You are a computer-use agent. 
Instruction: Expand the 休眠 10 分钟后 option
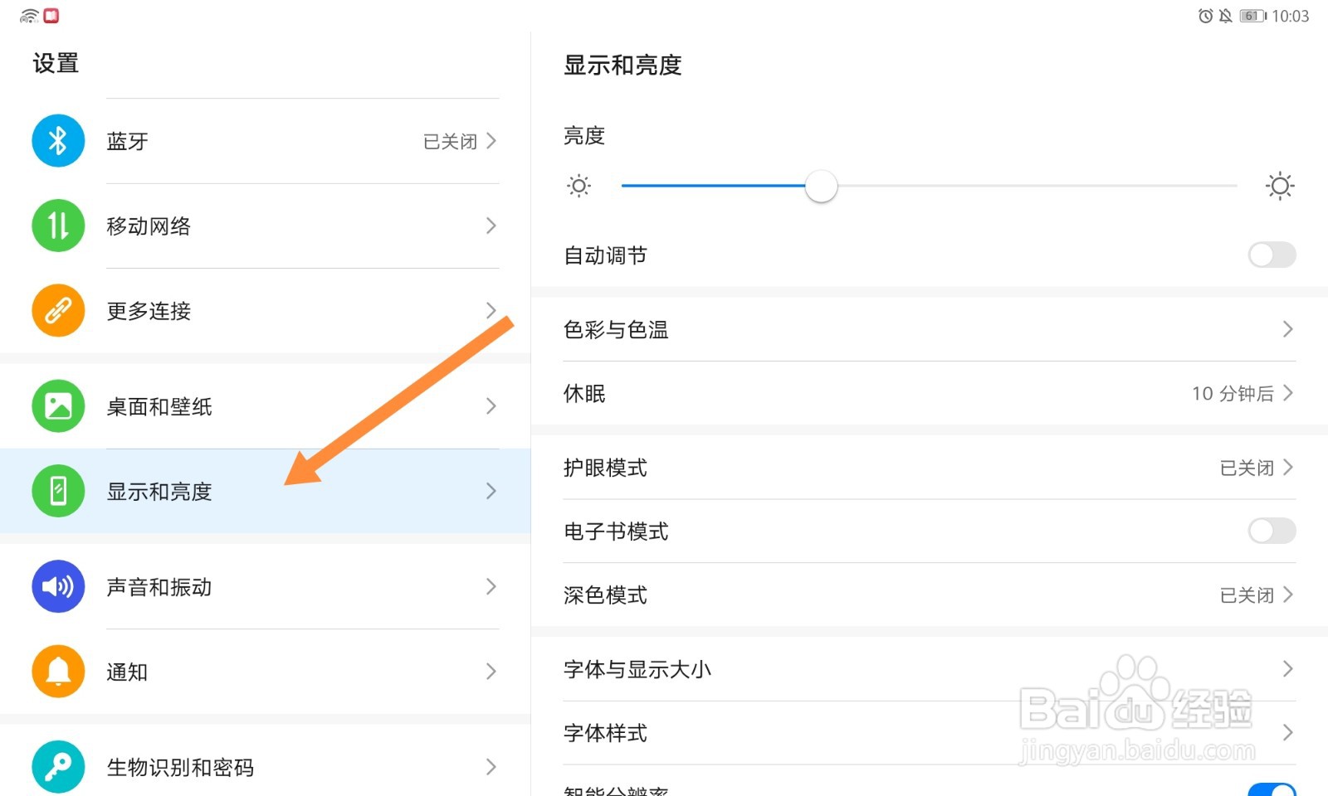click(x=1242, y=393)
